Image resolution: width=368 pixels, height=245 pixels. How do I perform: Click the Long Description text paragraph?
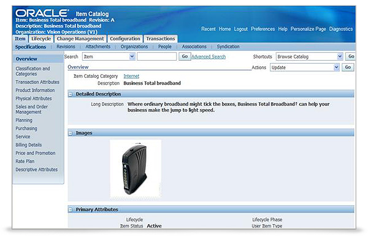point(229,107)
